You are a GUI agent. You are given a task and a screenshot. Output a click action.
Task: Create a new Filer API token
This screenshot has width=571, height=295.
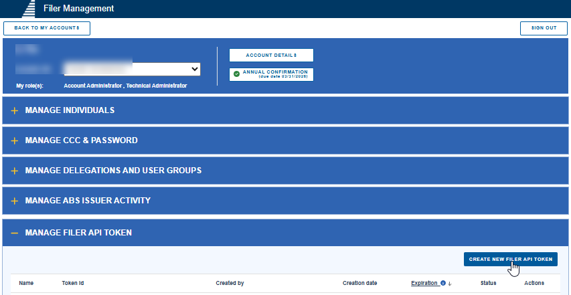coord(511,259)
